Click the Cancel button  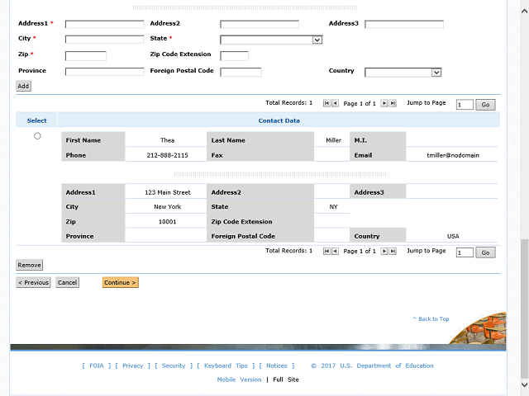point(68,282)
